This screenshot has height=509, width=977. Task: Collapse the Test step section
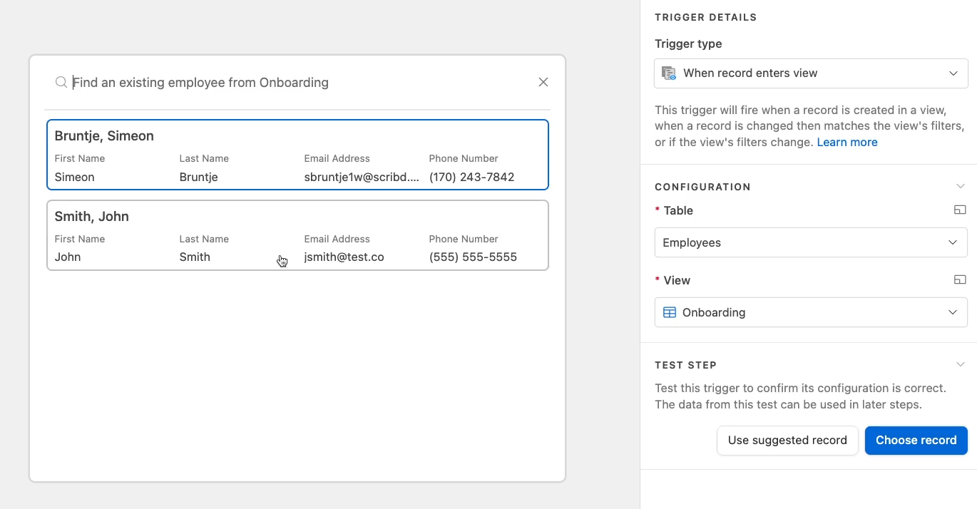click(960, 364)
